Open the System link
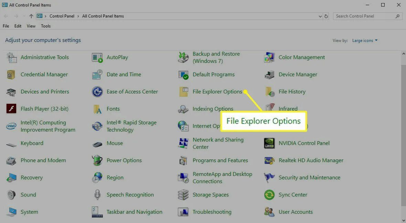 29,212
